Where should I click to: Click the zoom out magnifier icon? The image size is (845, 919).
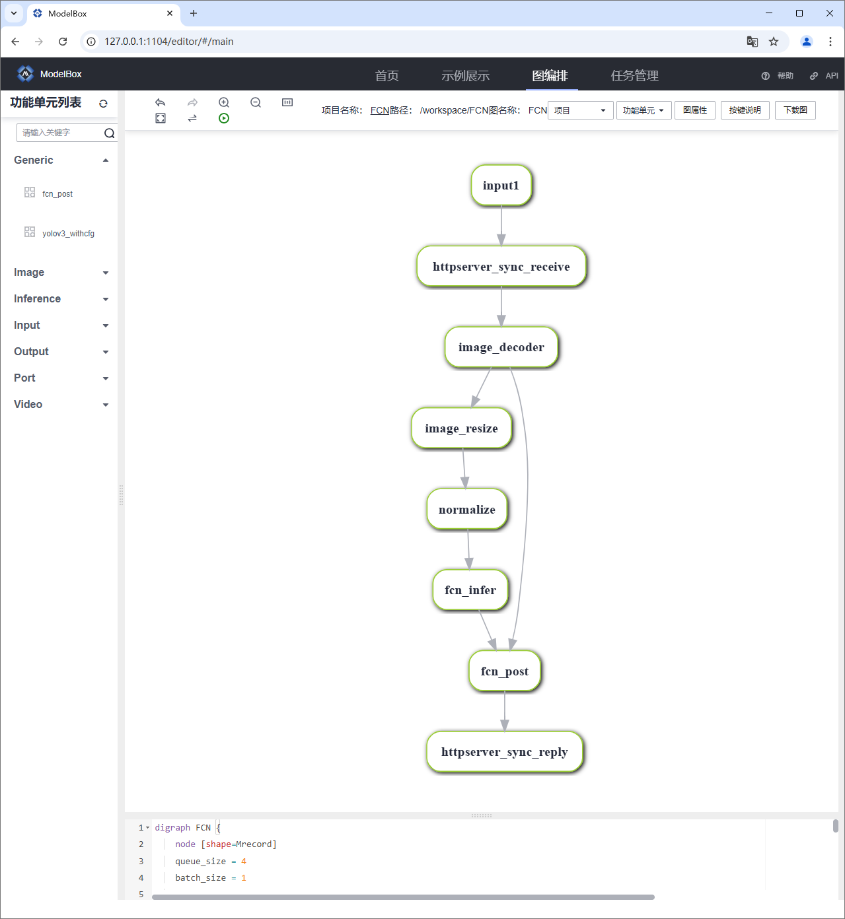click(x=256, y=102)
